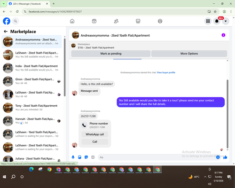Image resolution: width=235 pixels, height=188 pixels.
Task: Bookmark this page with star icon
Action: click(215, 12)
